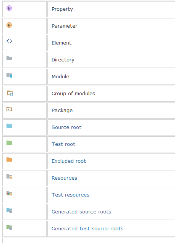The height and width of the screenshot is (243, 175).
Task: Open the Generated test source roots link
Action: coord(87,228)
